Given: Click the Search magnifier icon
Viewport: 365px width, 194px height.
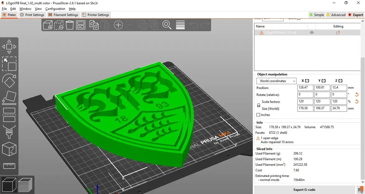Looking at the screenshot, I should pyautogui.click(x=167, y=25).
